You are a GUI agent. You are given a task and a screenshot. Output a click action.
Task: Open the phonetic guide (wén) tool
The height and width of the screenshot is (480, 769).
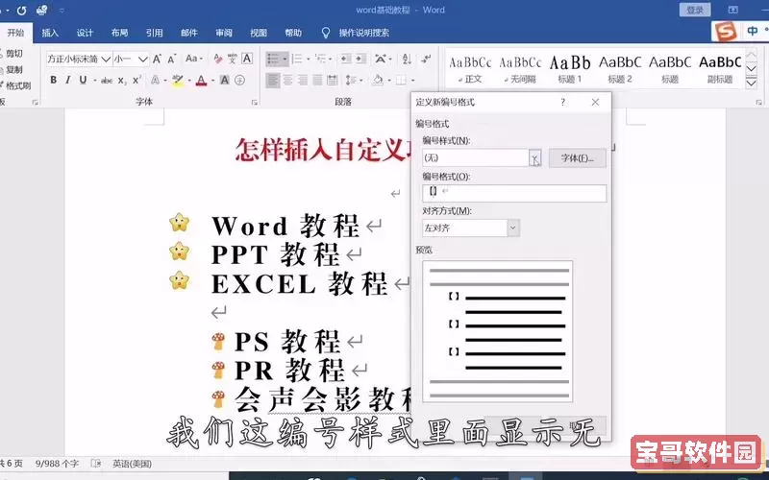[233, 60]
